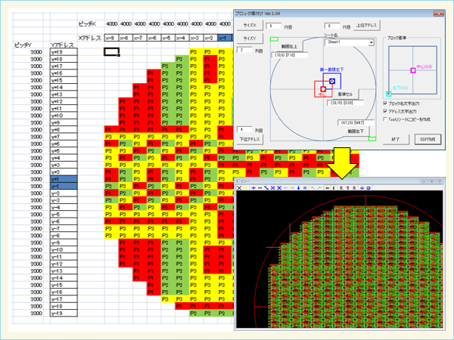This screenshot has width=454, height=340.
Task: Click the 基準セル button
Action: [346, 94]
